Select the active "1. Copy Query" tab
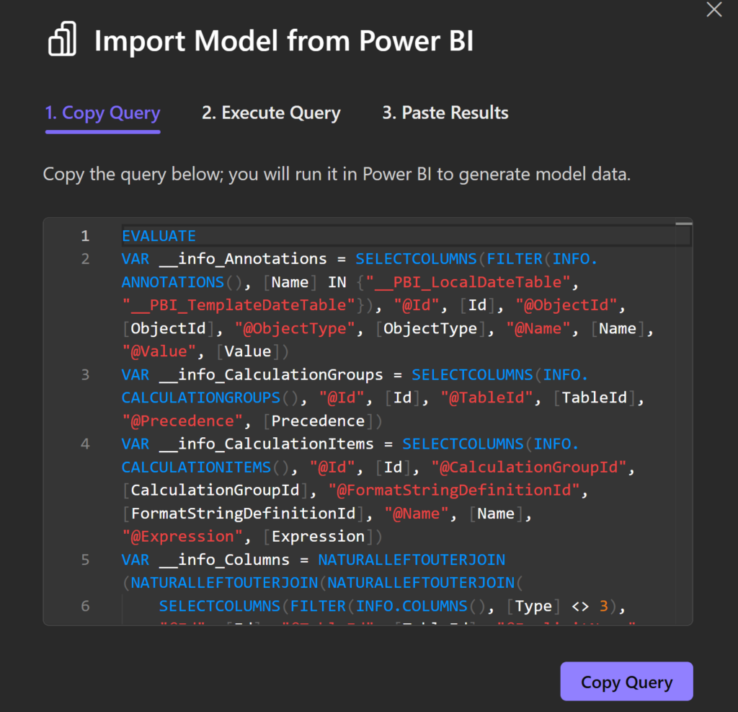Screen dimensions: 738x712 (102, 113)
